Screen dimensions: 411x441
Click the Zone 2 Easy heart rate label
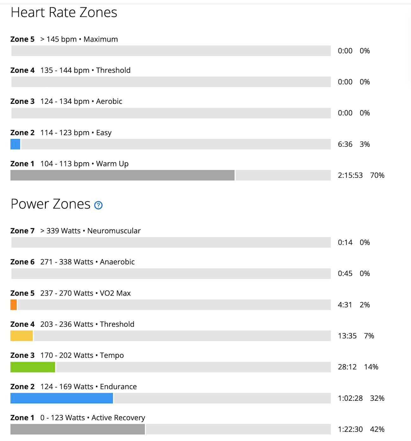pyautogui.click(x=61, y=133)
